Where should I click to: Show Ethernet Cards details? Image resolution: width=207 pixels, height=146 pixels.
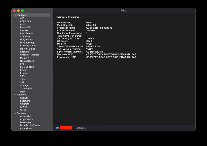28,46
